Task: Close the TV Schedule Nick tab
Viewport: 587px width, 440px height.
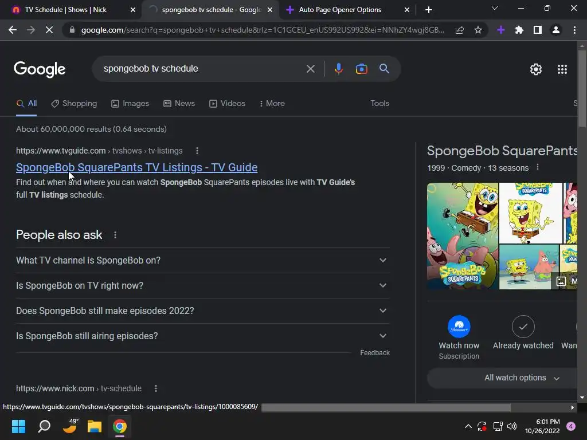Action: coord(133,10)
